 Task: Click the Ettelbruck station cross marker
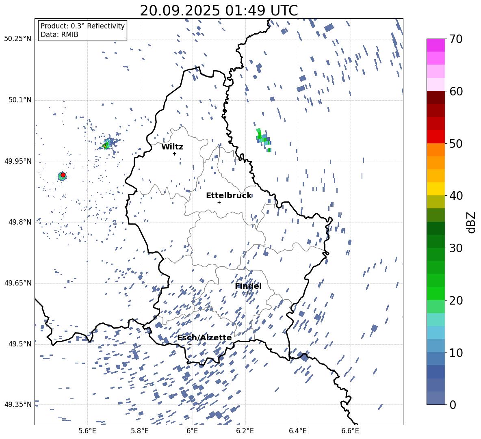(x=219, y=202)
